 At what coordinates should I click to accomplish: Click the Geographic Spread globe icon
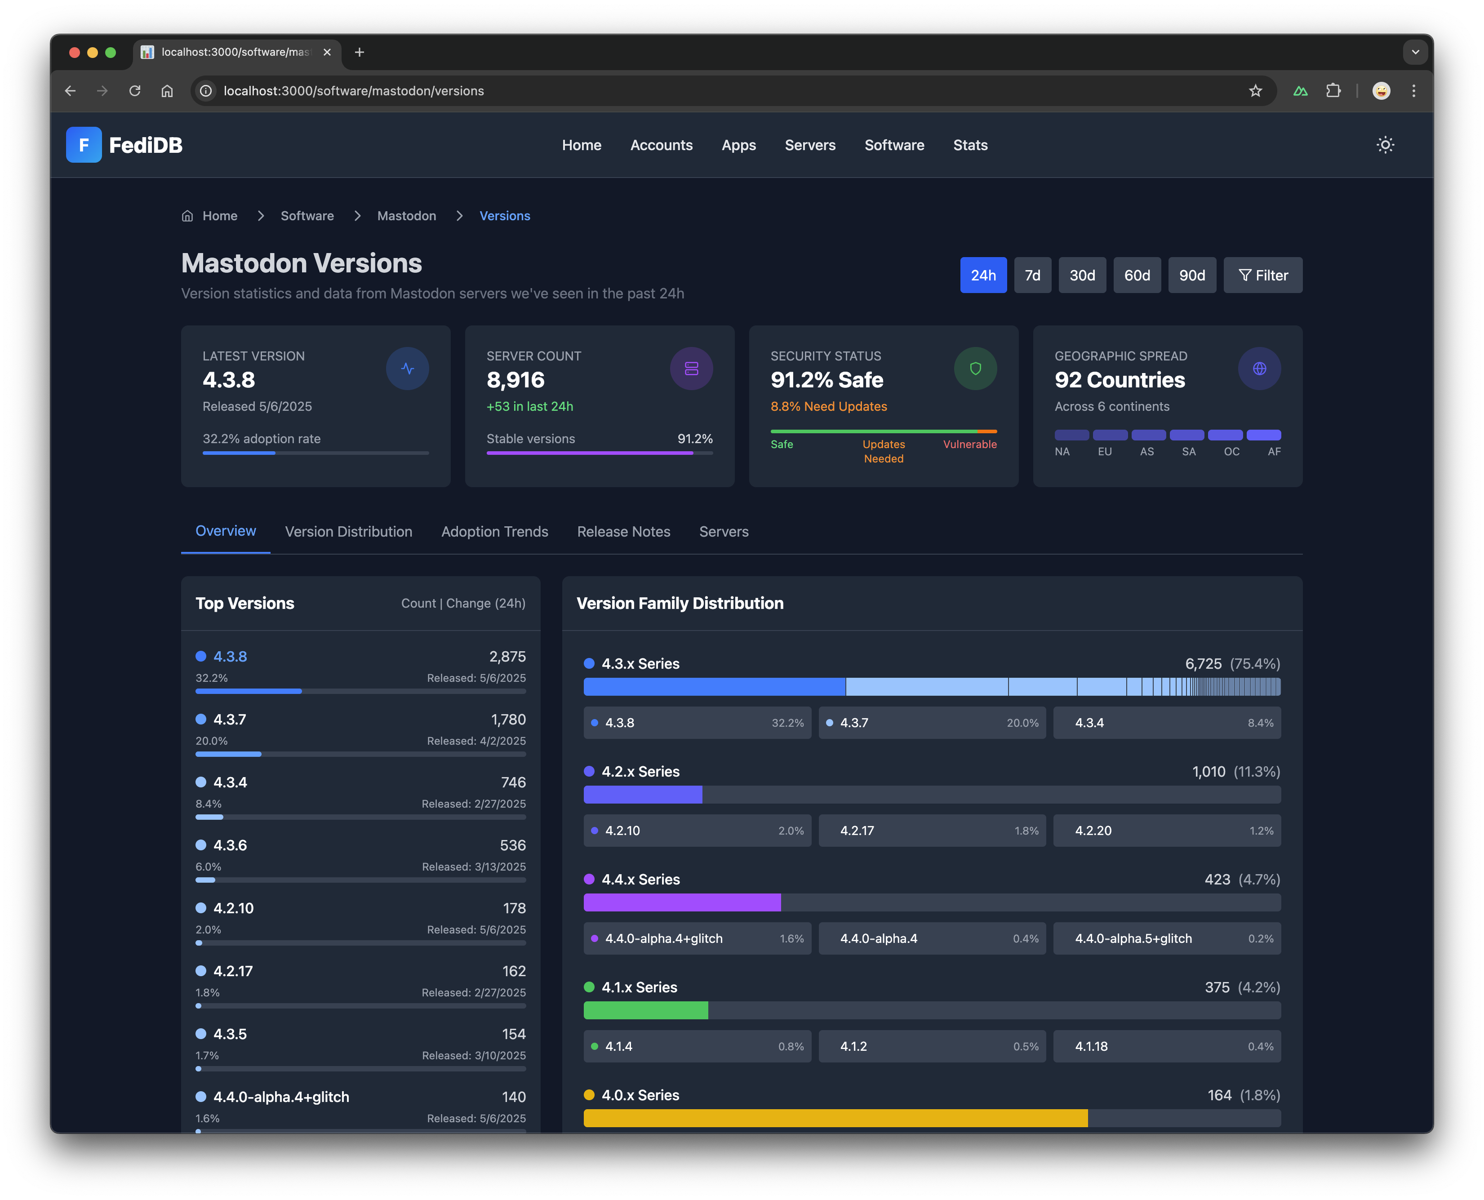coord(1259,368)
